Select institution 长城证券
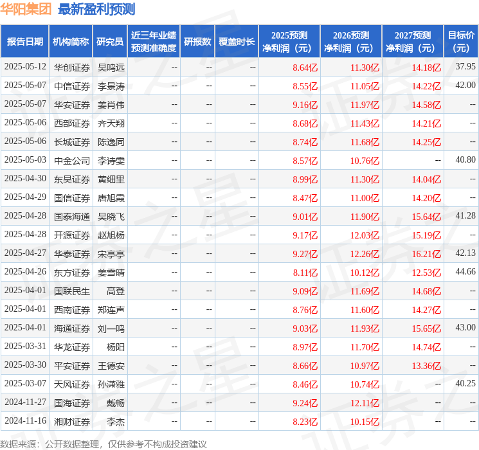The height and width of the screenshot is (450, 479). [x=72, y=142]
